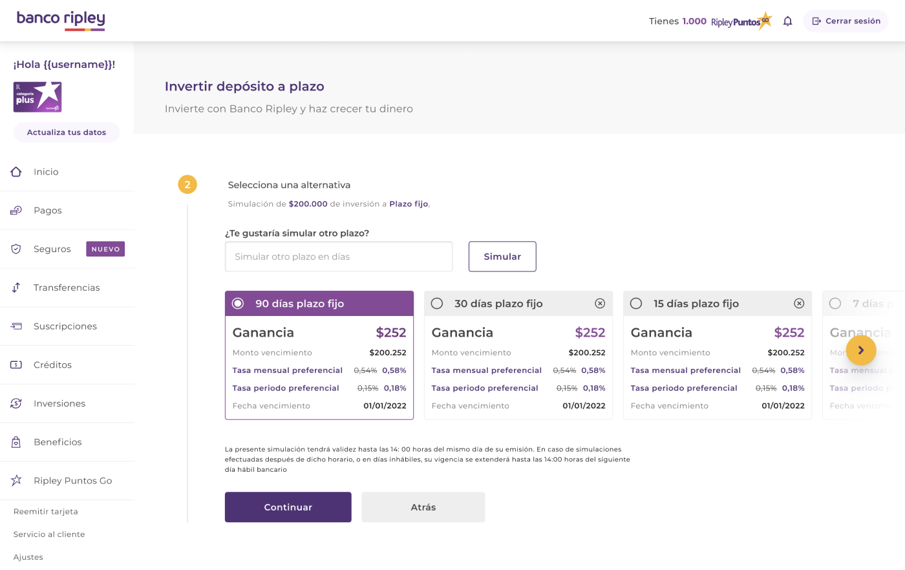The image size is (905, 570).
Task: Click the Beneficios bag icon
Action: click(x=16, y=442)
